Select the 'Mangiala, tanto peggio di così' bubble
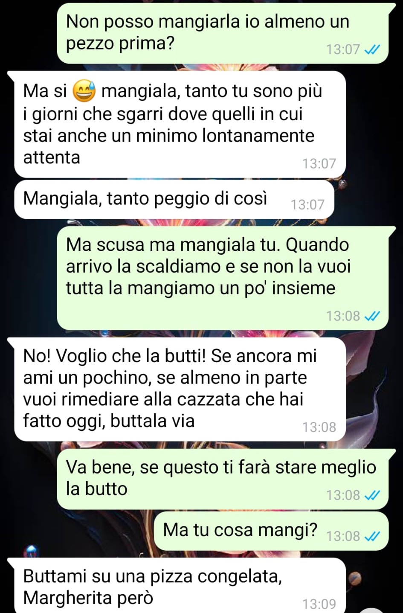 174,200
